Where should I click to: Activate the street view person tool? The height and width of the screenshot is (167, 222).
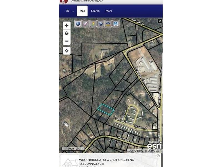click(x=93, y=24)
